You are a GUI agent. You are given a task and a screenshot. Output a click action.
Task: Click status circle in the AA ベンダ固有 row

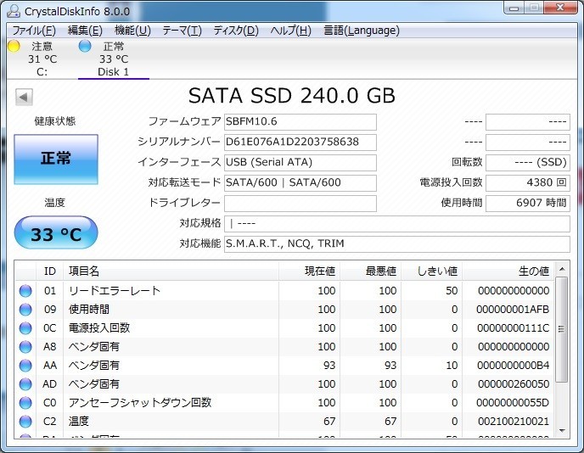click(25, 366)
